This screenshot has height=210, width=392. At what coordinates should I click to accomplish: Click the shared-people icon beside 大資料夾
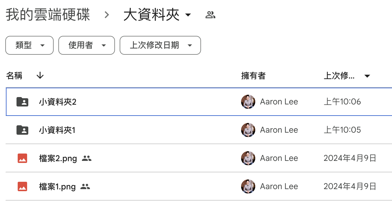[210, 15]
